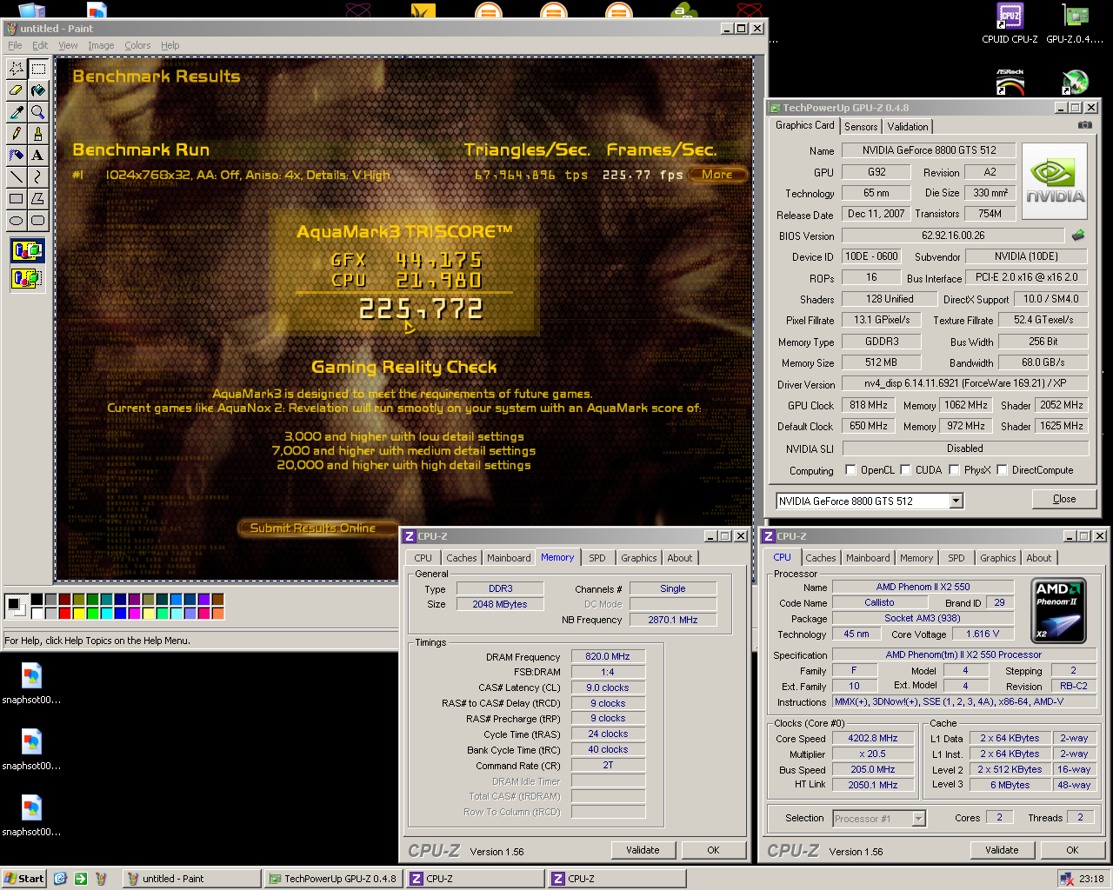Screen dimensions: 1113x890
Task: Pick the straight Line tool
Action: coord(17,177)
